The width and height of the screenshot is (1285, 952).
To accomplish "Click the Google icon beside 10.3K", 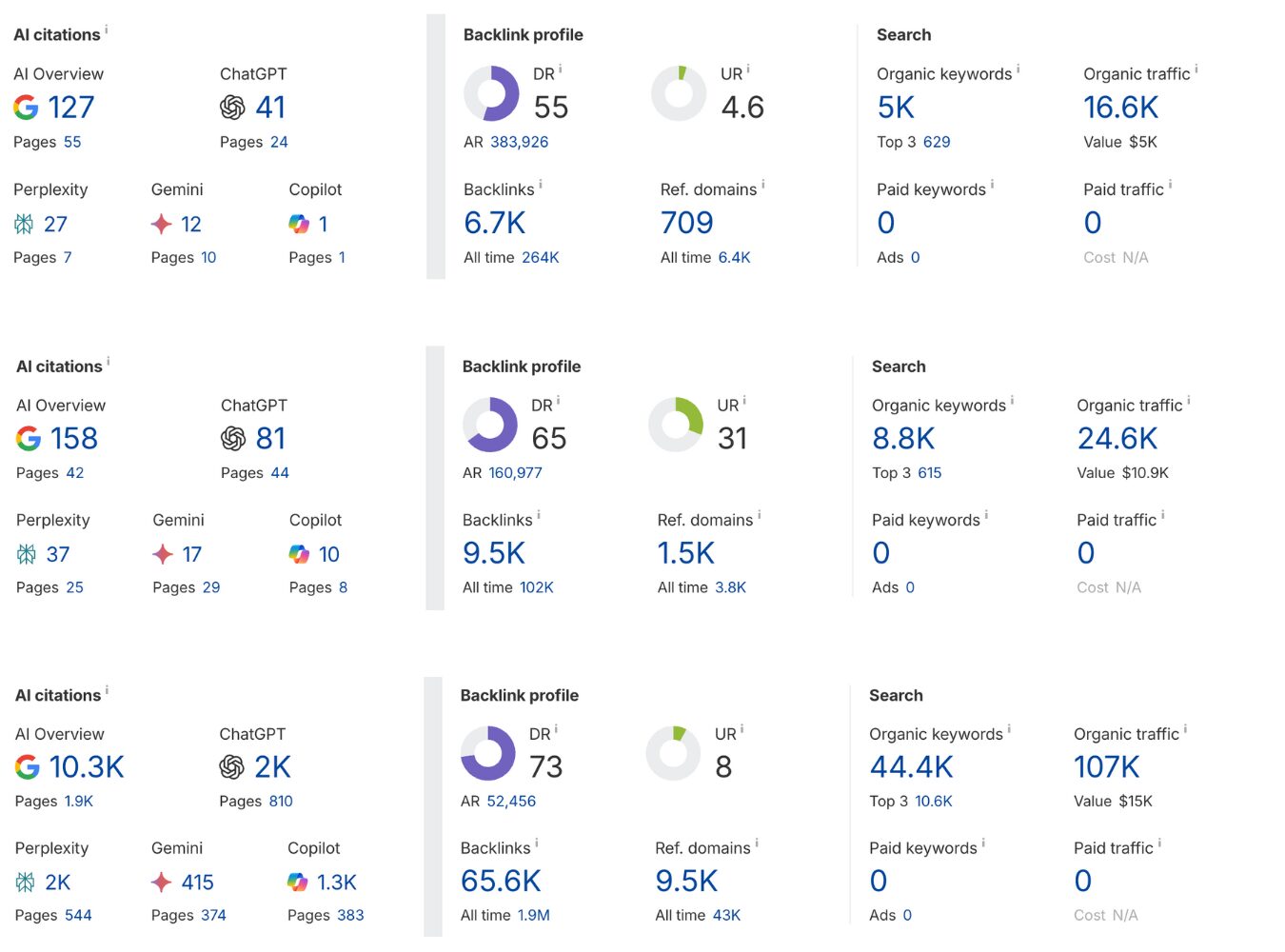I will pyautogui.click(x=28, y=767).
